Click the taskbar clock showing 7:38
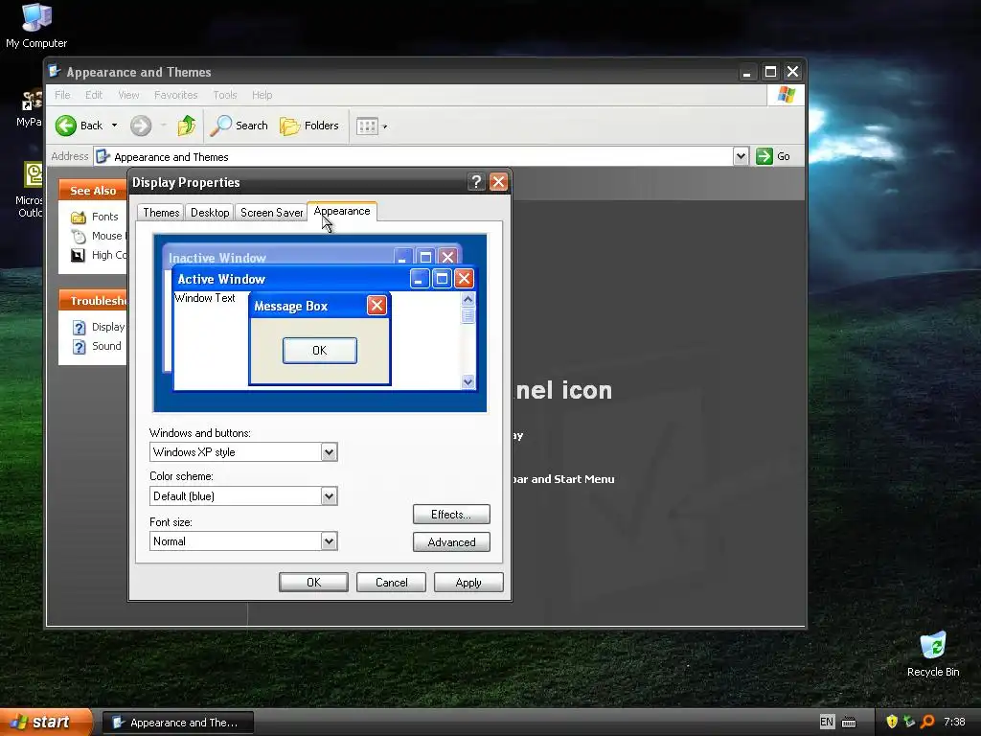Image resolution: width=981 pixels, height=736 pixels. 954,722
